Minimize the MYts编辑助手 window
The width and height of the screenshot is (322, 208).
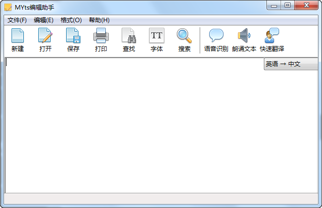274,6
